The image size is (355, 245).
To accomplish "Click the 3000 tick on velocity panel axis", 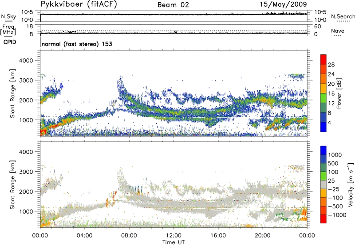I will (26, 172).
